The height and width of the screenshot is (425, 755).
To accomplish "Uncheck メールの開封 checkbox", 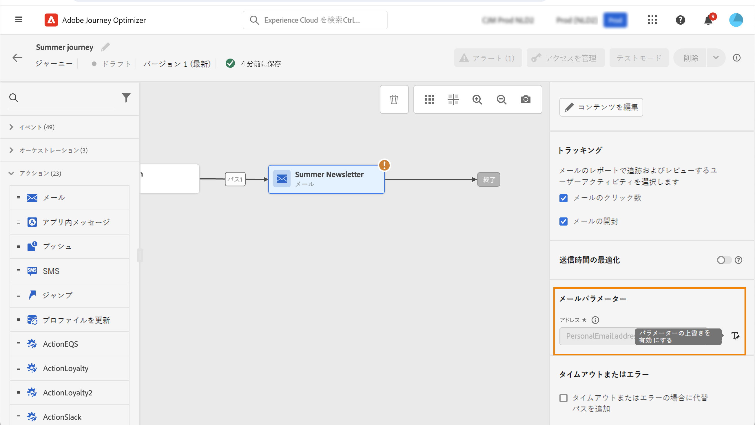I will pyautogui.click(x=563, y=221).
